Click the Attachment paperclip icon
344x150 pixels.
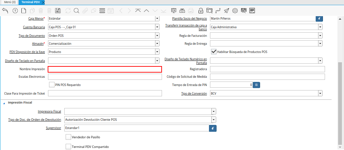click(85, 11)
